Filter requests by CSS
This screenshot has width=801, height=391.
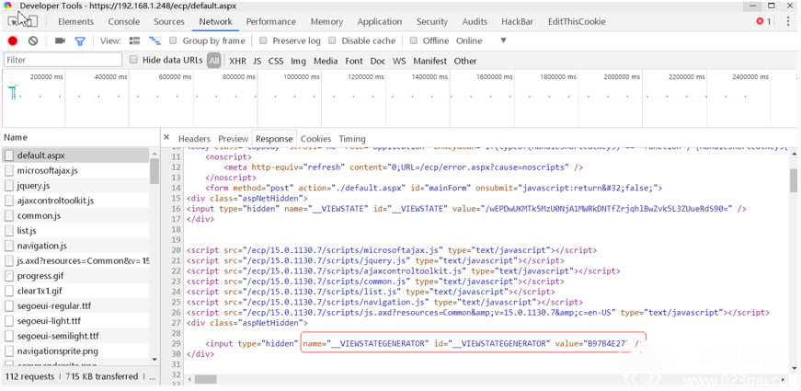point(276,61)
